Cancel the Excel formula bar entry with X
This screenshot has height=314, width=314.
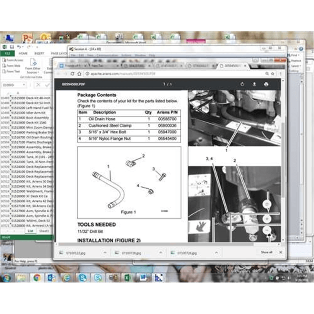[x=38, y=85]
